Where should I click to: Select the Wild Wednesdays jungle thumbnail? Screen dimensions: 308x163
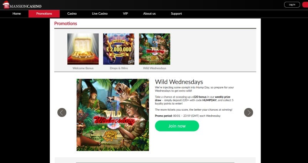point(155,49)
